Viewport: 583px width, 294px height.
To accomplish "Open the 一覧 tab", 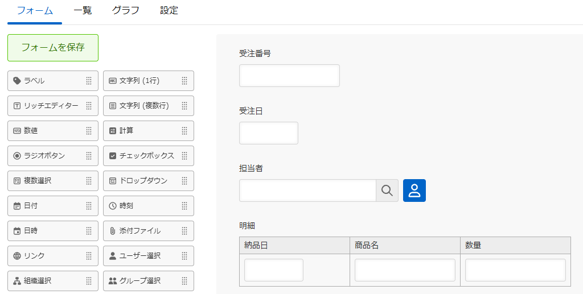I will pos(83,10).
